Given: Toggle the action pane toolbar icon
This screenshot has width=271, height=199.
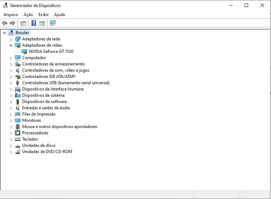Looking at the screenshot, I should pos(42,23).
